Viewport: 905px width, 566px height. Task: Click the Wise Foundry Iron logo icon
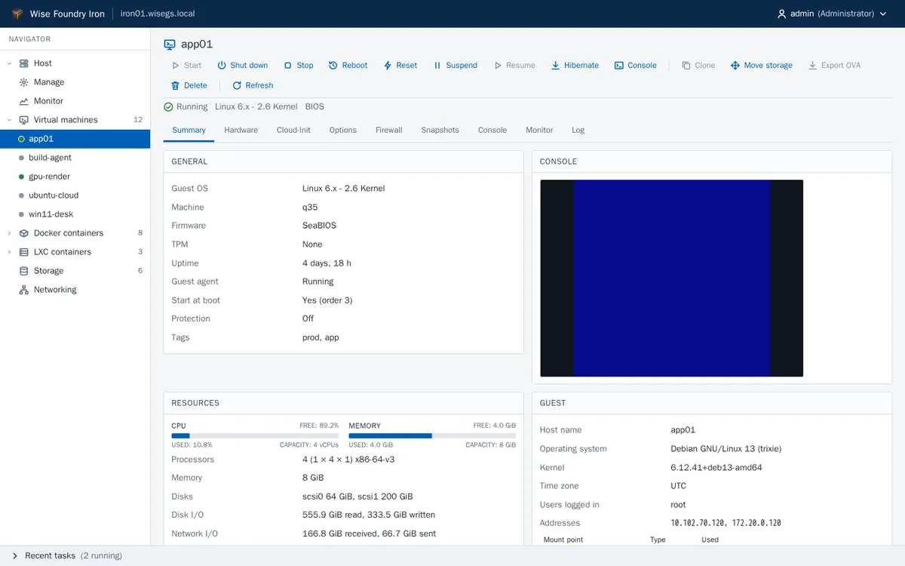[x=17, y=14]
